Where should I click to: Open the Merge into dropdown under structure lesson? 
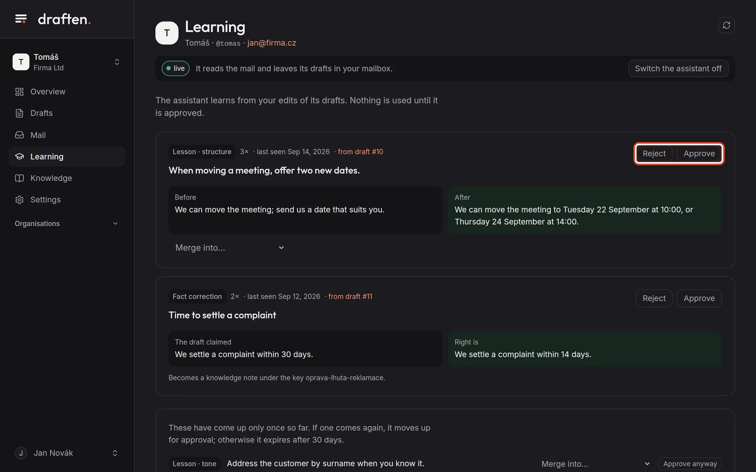tap(229, 248)
